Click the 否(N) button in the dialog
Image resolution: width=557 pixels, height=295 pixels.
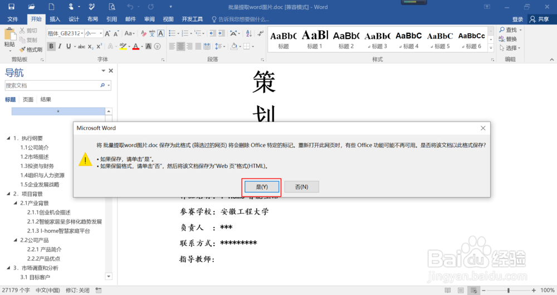[x=301, y=187]
